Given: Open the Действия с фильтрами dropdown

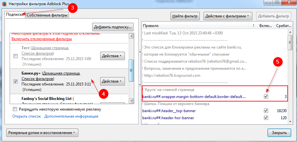Looking at the screenshot, I should pyautogui.click(x=228, y=16).
